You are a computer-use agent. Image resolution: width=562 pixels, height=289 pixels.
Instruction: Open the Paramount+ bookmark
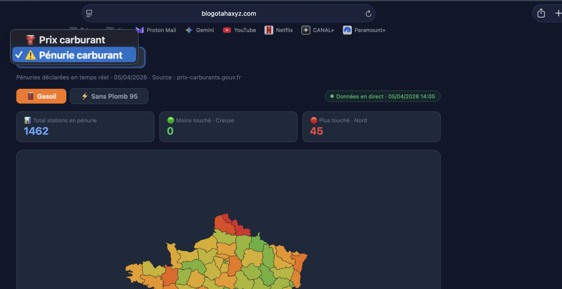click(x=364, y=30)
